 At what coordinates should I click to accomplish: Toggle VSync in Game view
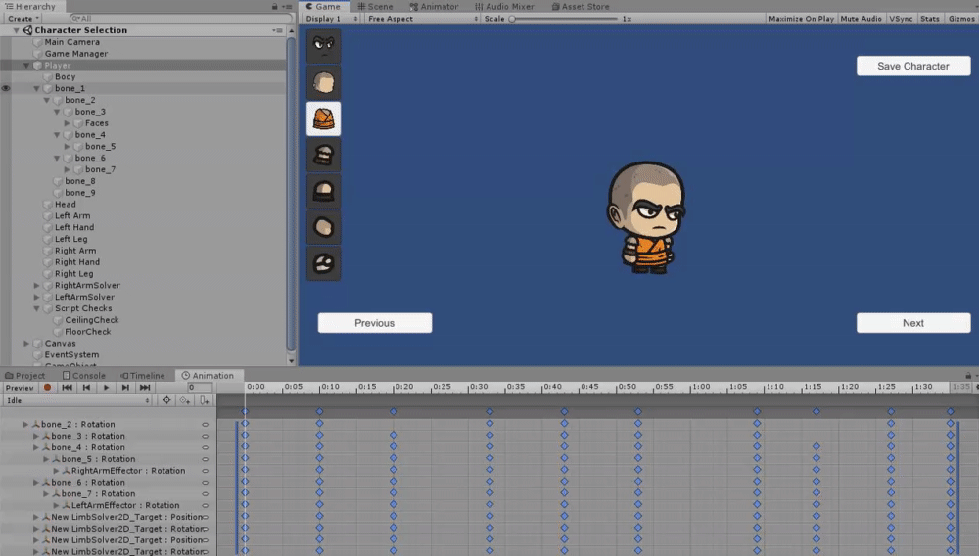901,19
